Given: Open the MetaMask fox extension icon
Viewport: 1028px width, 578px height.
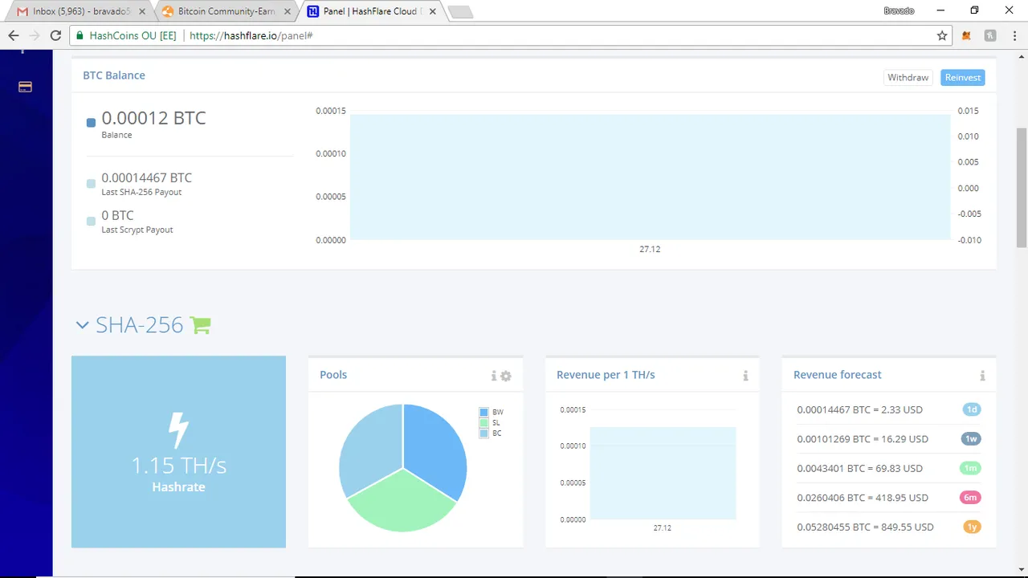Looking at the screenshot, I should click(967, 35).
